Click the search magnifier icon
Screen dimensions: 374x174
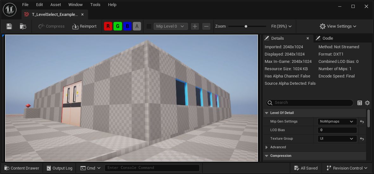pos(270,103)
